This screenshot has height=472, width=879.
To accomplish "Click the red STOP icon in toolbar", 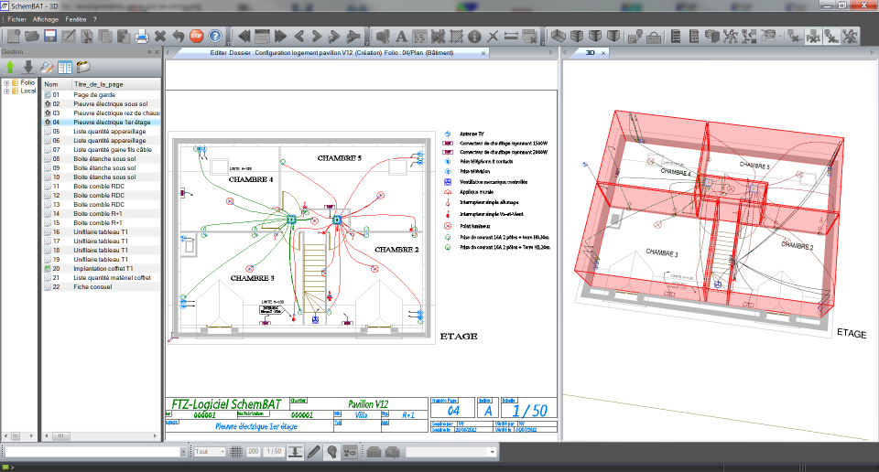I will (x=196, y=37).
